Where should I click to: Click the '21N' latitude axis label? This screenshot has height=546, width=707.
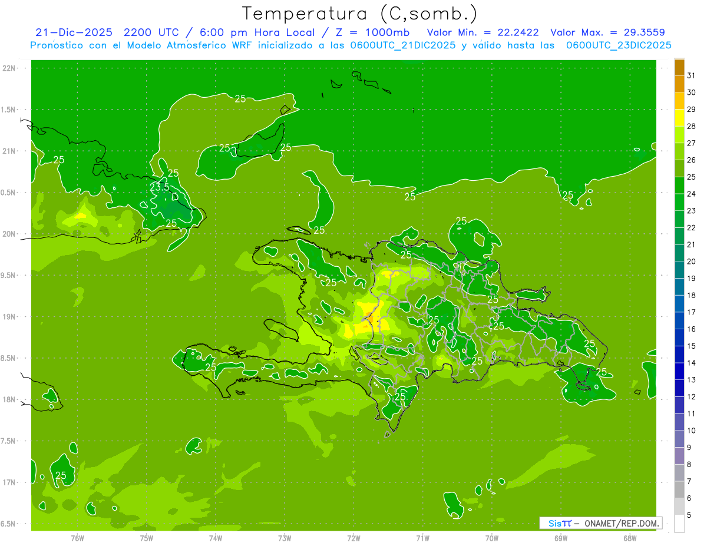[9, 151]
